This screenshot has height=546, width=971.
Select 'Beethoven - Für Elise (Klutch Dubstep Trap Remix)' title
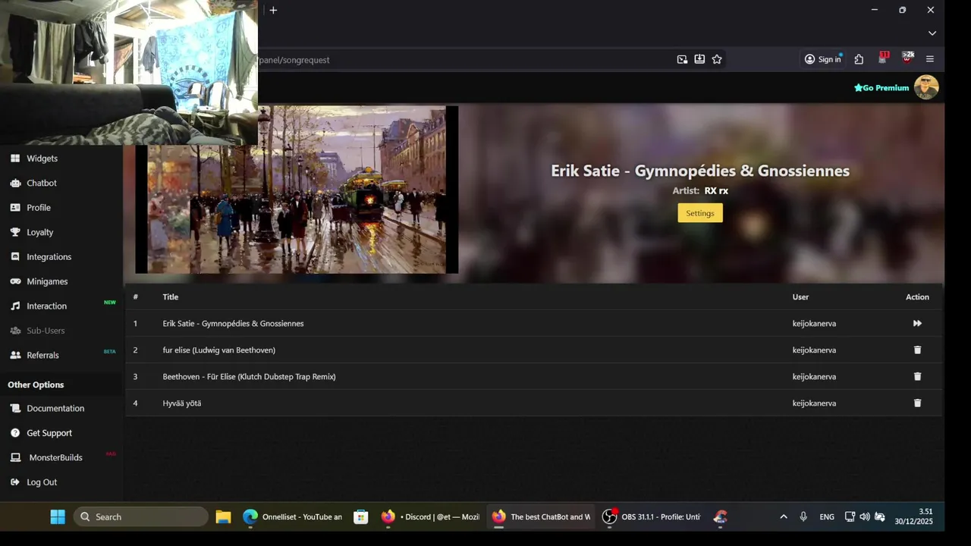point(249,376)
